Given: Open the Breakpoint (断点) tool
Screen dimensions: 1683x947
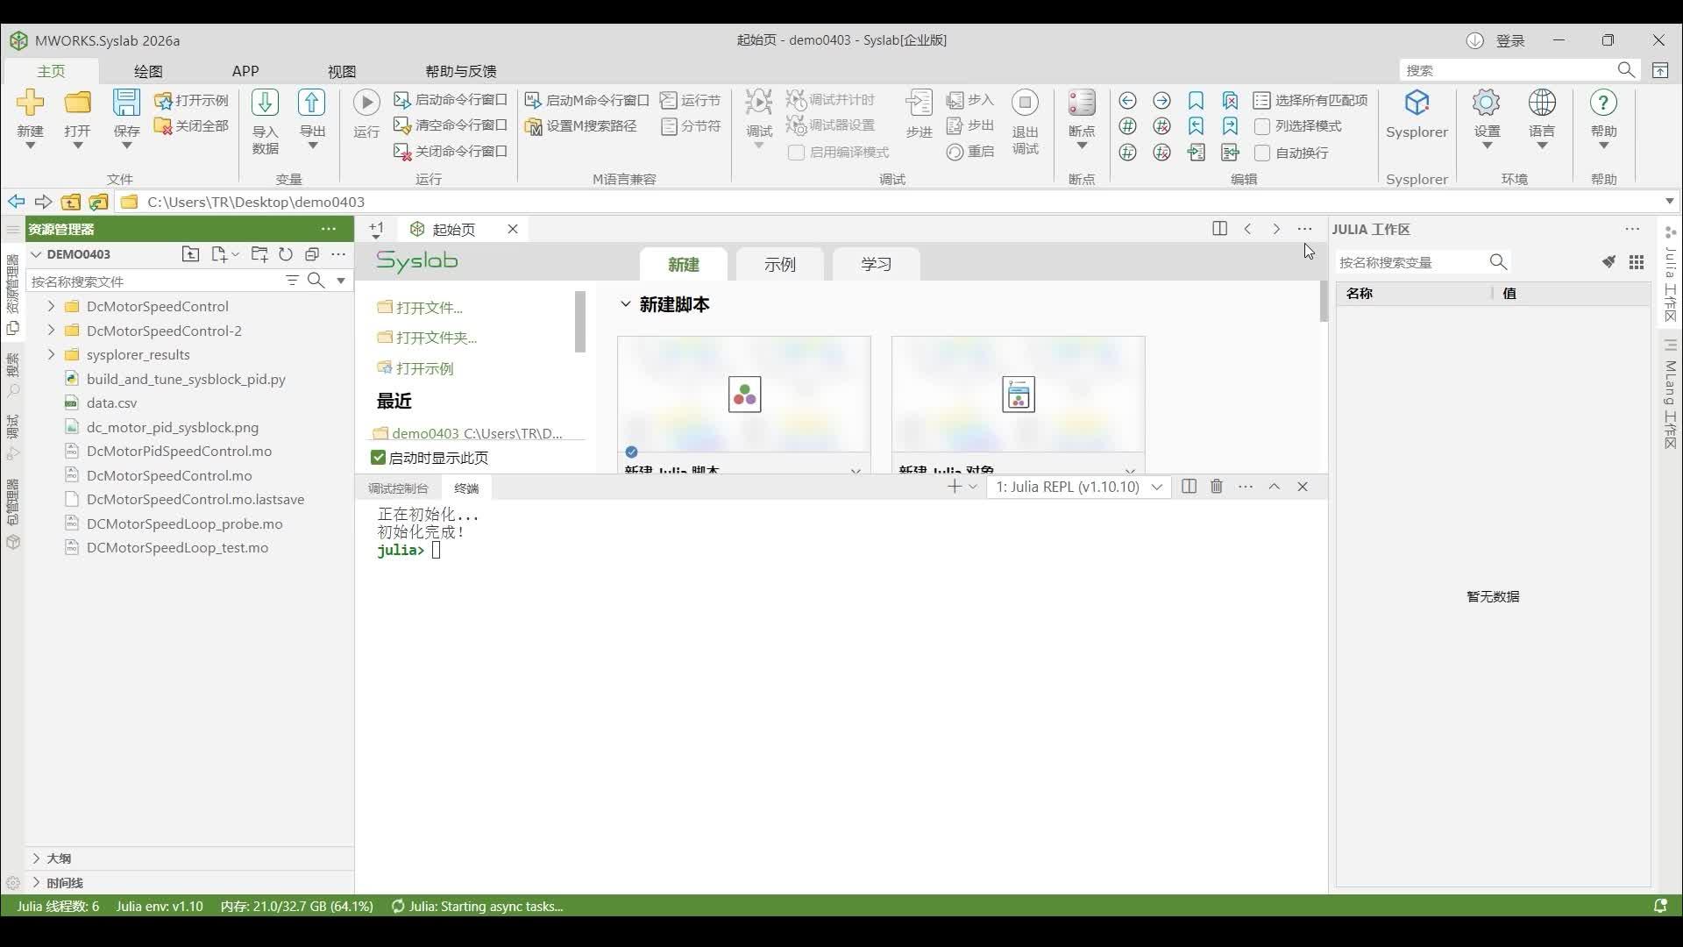Looking at the screenshot, I should [1082, 118].
